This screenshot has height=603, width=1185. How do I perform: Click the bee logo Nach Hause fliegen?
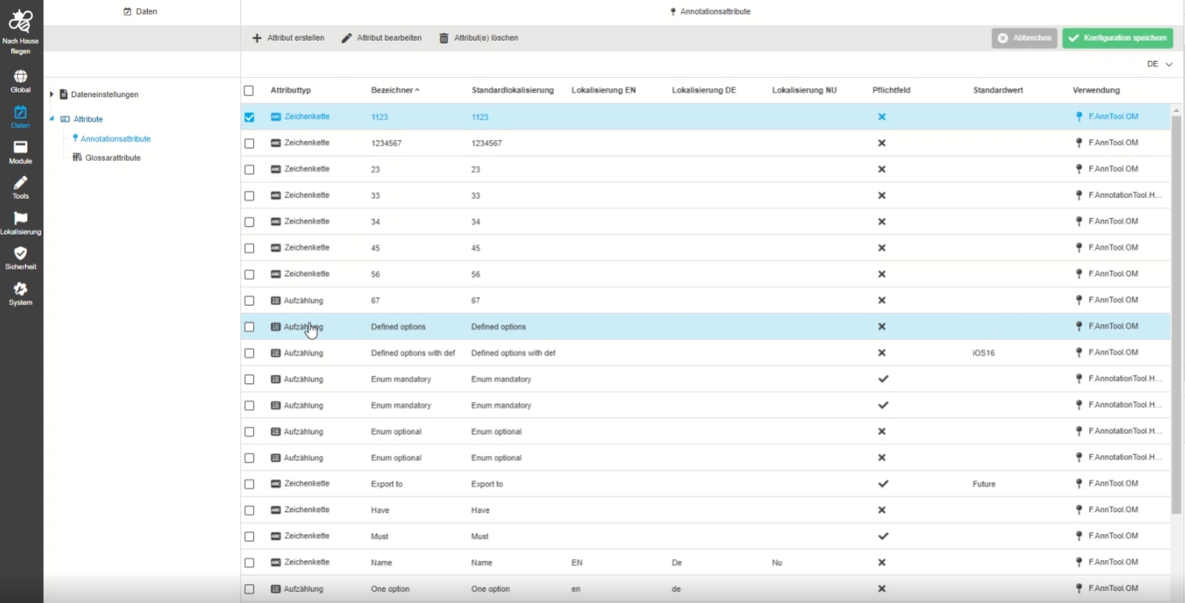20,23
